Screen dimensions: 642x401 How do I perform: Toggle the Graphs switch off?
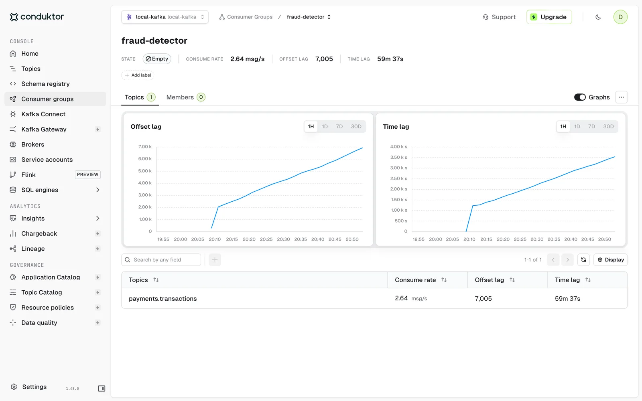point(580,97)
